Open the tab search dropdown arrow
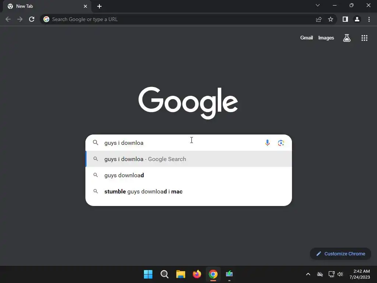 318,5
